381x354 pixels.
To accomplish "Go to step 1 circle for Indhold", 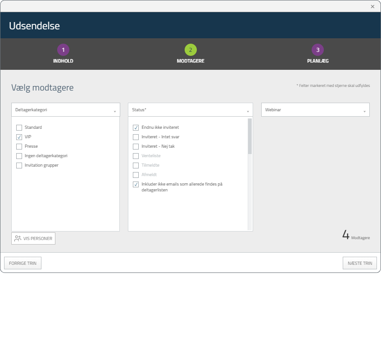I will (63, 50).
